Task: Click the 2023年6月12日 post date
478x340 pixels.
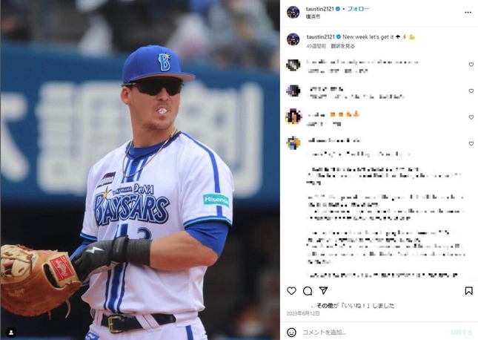Action: coord(303,313)
